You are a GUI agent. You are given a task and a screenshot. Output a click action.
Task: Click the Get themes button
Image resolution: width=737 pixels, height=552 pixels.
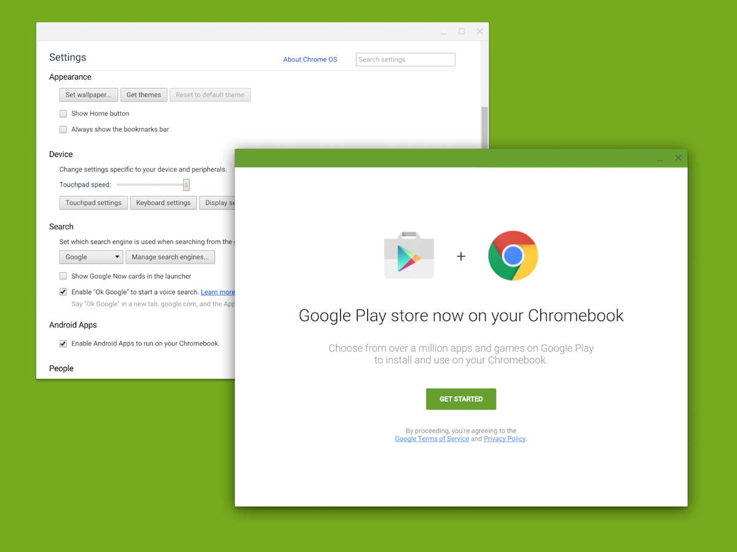144,95
